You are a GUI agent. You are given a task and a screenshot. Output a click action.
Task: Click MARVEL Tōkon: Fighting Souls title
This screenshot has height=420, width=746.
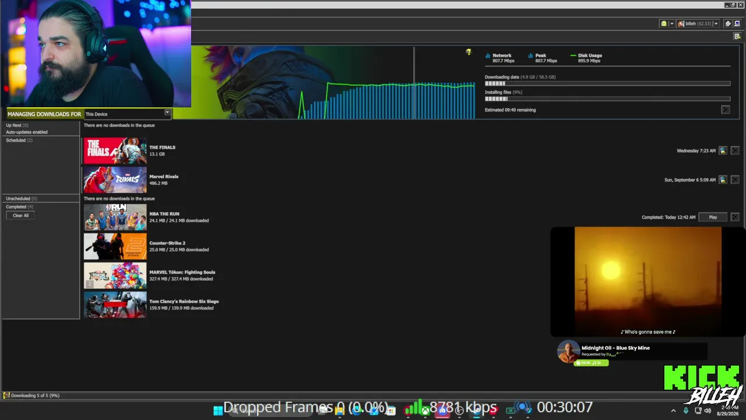(182, 272)
